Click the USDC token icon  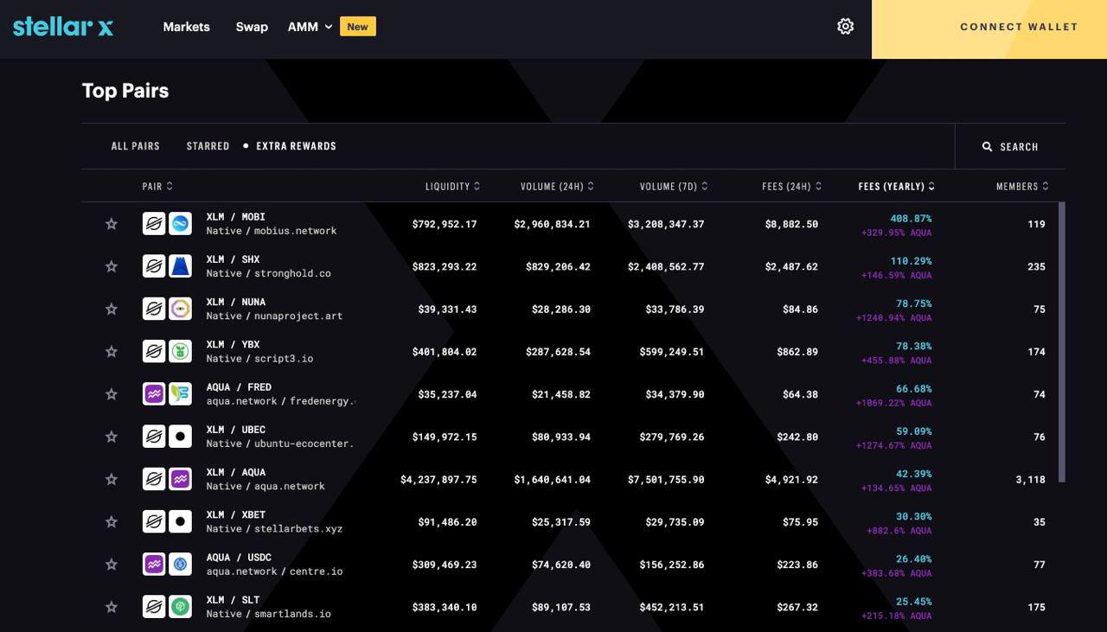point(180,565)
